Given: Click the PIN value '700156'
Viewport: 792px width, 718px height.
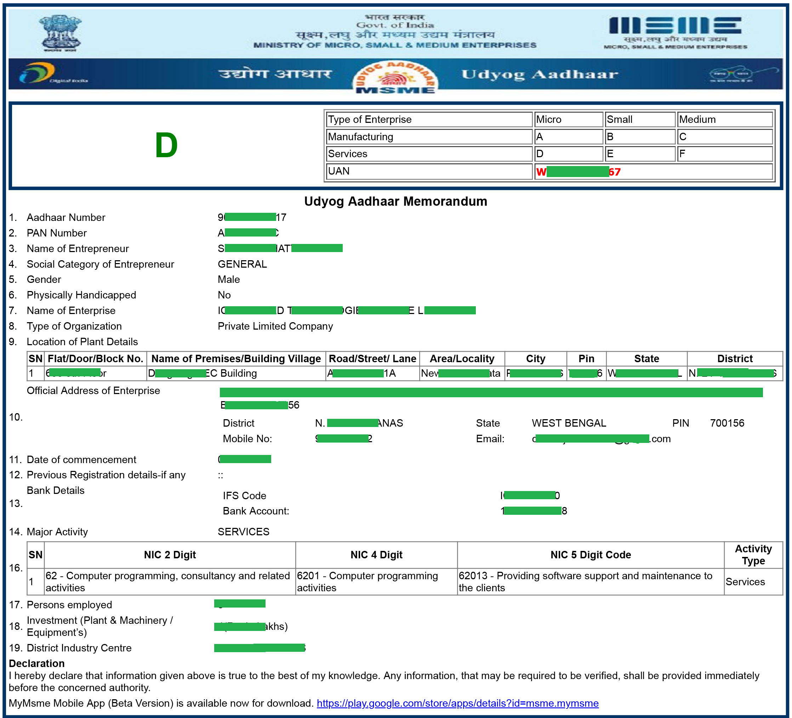Looking at the screenshot, I should tap(727, 423).
